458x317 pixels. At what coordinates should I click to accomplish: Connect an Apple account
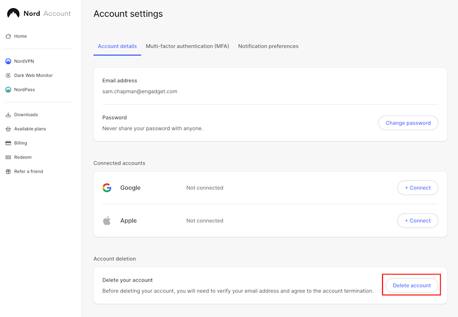coord(417,221)
